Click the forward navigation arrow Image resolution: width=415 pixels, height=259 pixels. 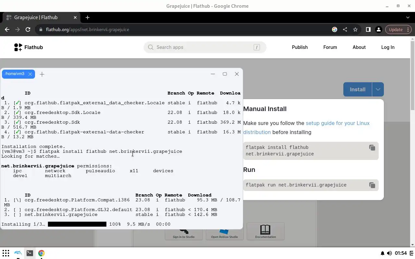tap(18, 29)
